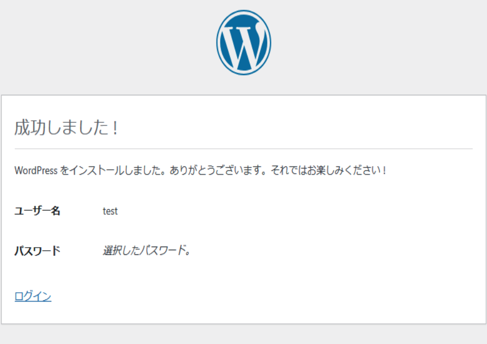The image size is (487, 344).
Task: Click the gray background left of the logo
Action: [x=104, y=47]
